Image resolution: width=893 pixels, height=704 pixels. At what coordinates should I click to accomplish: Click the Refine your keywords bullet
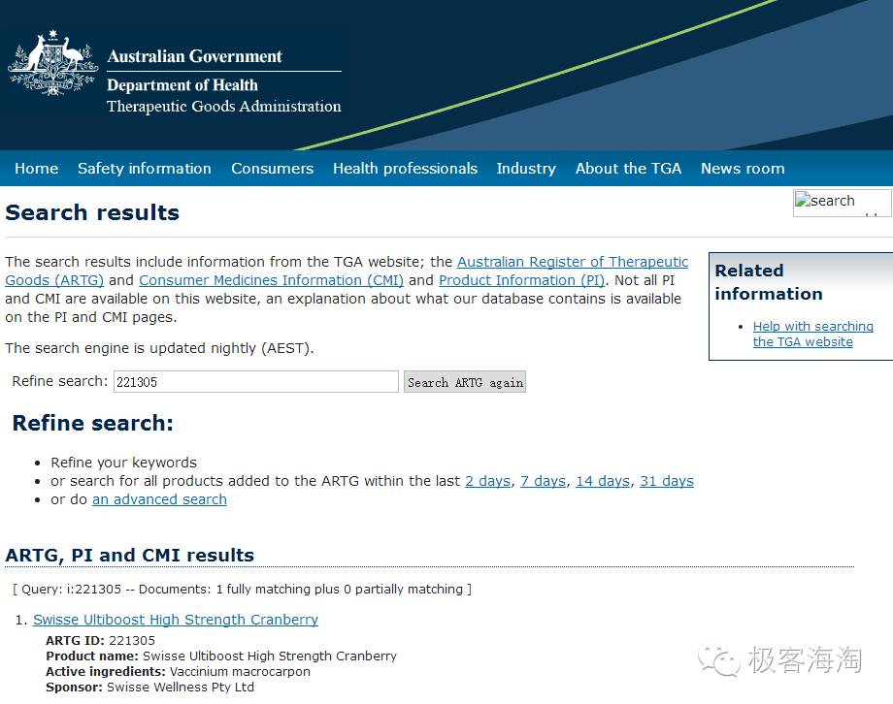123,463
